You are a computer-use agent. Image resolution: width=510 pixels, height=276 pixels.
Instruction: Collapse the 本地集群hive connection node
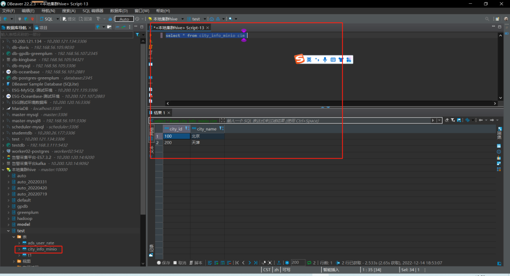click(3, 169)
